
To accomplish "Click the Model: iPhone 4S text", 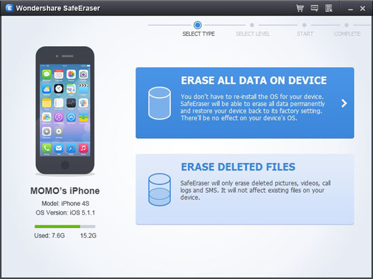I will 65,204.
